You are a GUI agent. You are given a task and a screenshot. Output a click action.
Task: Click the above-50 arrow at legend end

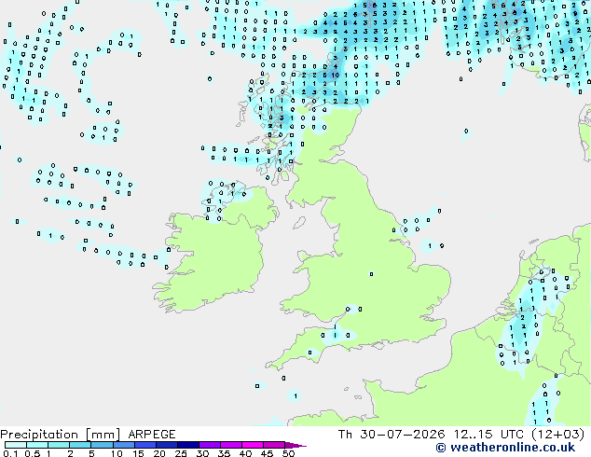pyautogui.click(x=295, y=445)
